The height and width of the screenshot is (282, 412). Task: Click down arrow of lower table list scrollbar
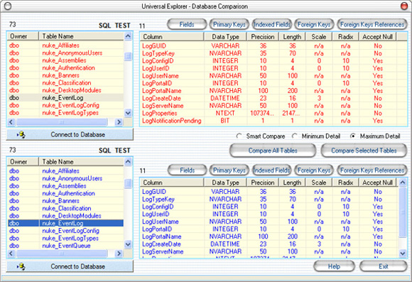[128, 244]
